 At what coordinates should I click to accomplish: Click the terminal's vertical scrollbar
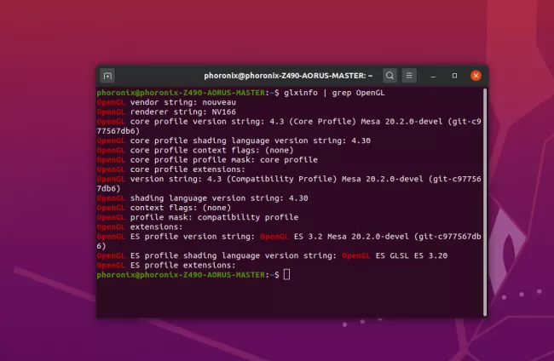[x=485, y=202]
